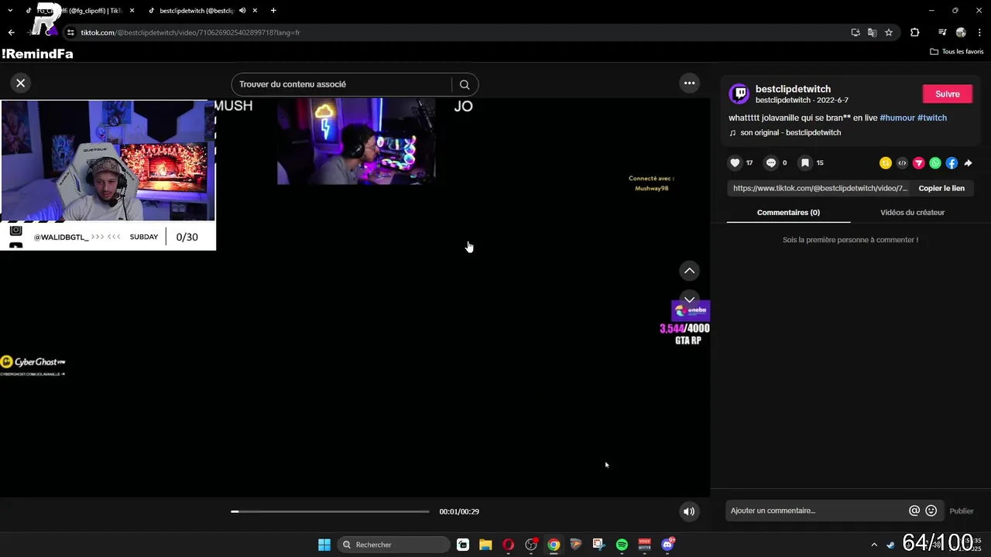Image resolution: width=991 pixels, height=557 pixels.
Task: Switch to the Vidéos du créateur tab
Action: [x=912, y=213]
